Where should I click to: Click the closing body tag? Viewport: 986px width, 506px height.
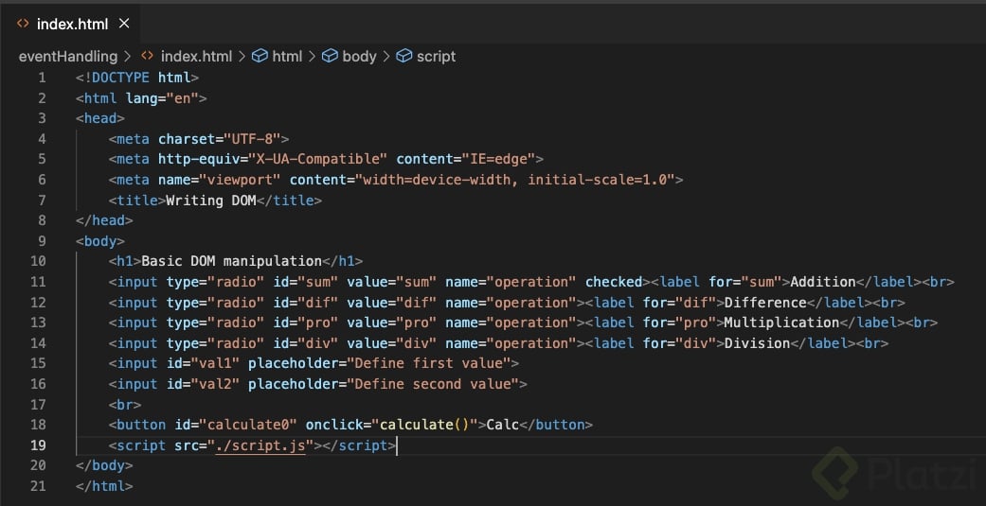[104, 466]
